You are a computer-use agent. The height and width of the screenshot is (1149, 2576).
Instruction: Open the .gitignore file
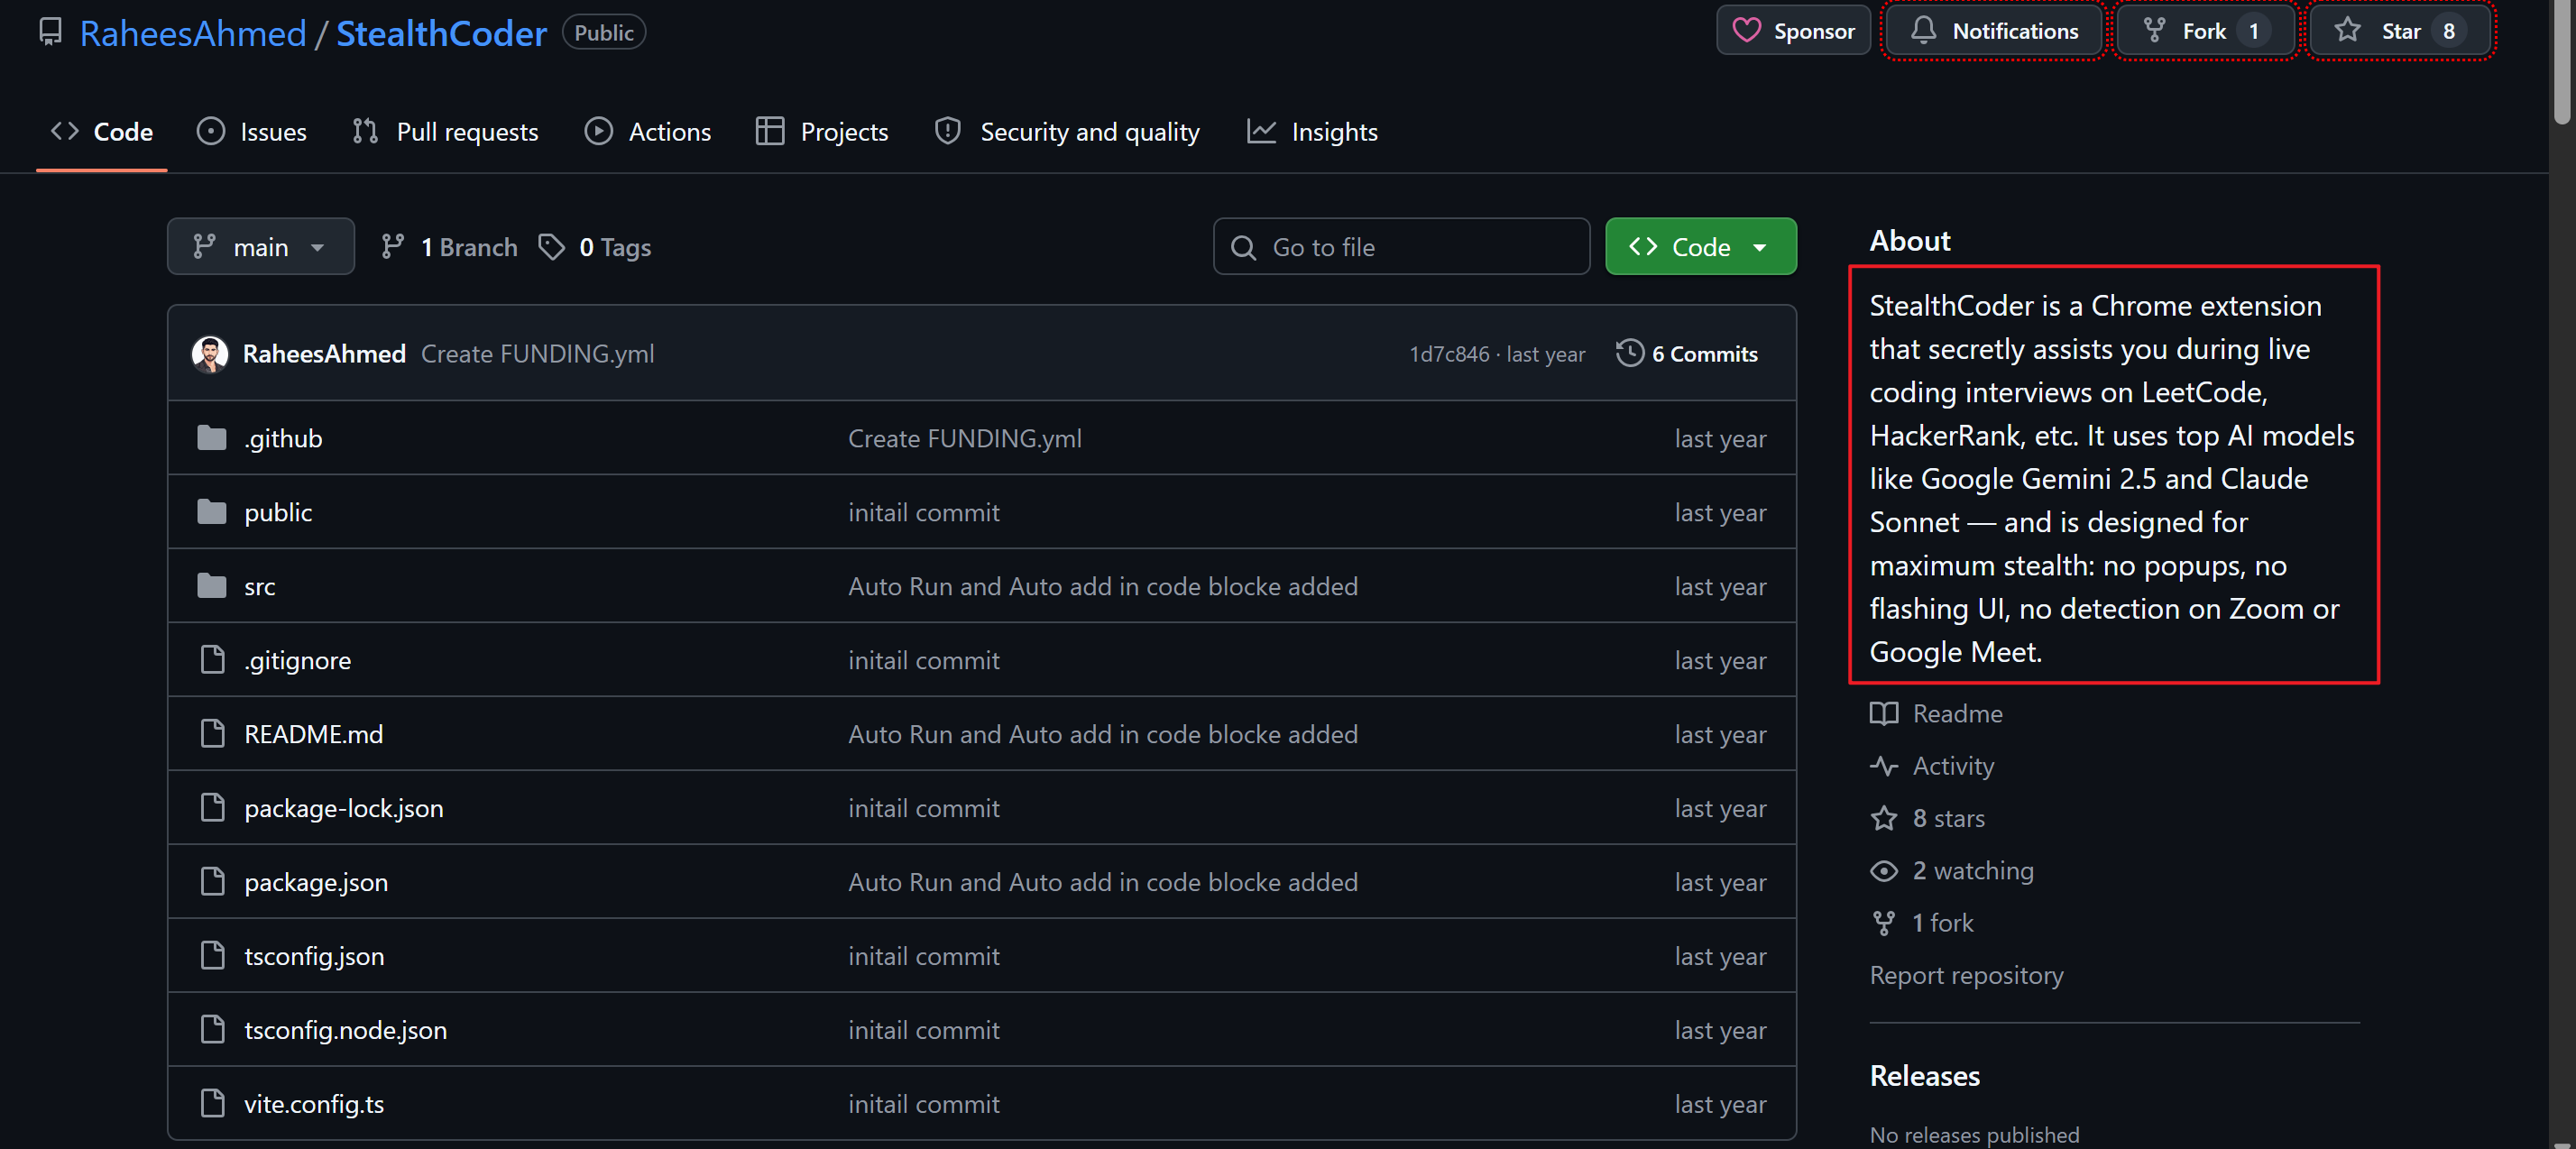point(297,661)
